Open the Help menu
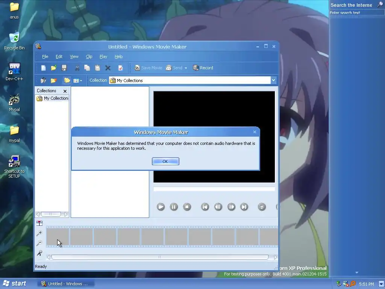This screenshot has height=289, width=385. coord(118,56)
